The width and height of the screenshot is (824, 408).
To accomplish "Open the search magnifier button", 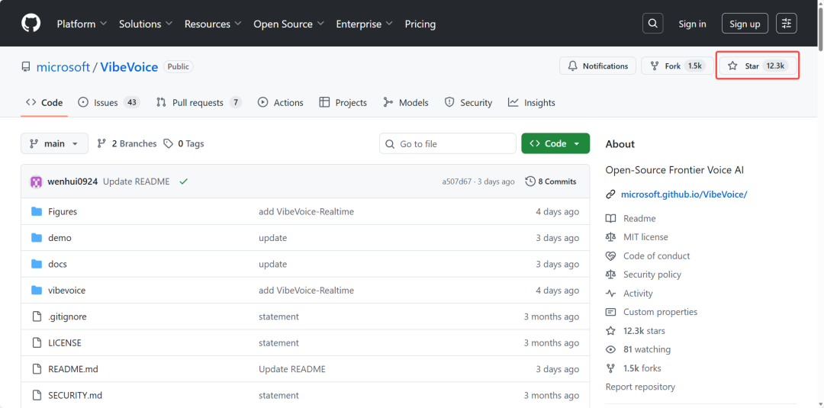I will tap(652, 24).
